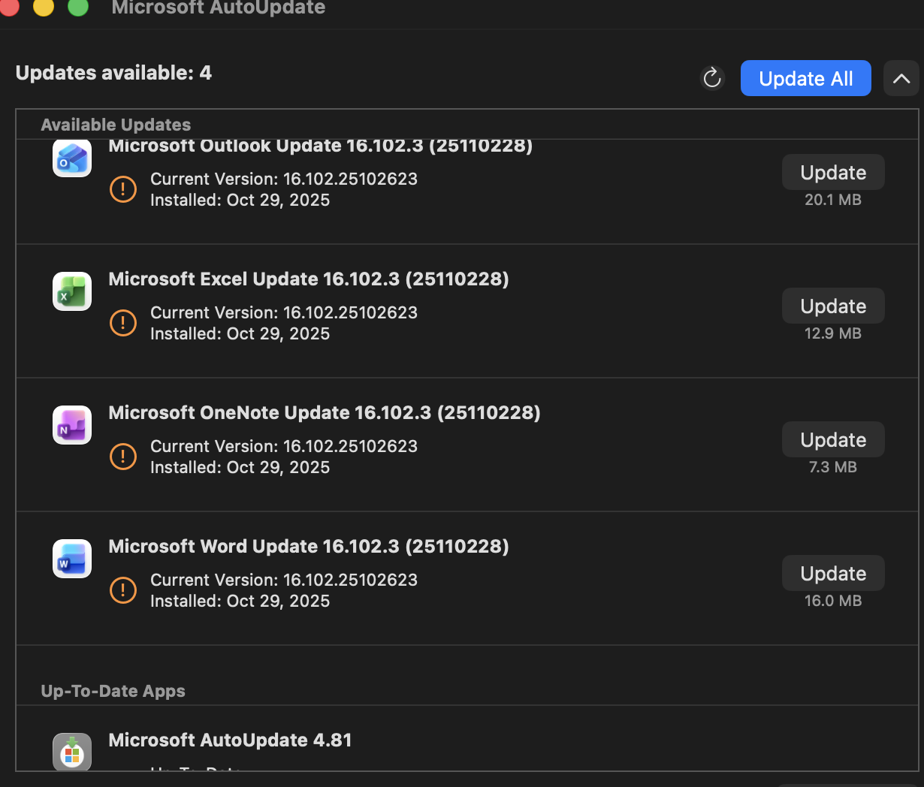The image size is (924, 787).
Task: Select the Microsoft Outlook Update 16.102.3 title
Action: click(x=321, y=146)
